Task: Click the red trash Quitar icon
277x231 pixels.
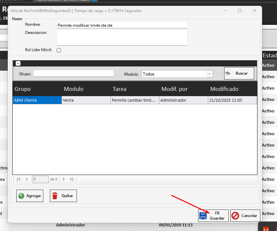Action: [x=55, y=196]
